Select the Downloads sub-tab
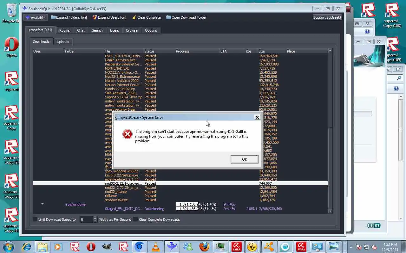Image resolution: width=406 pixels, height=253 pixels. click(x=41, y=41)
